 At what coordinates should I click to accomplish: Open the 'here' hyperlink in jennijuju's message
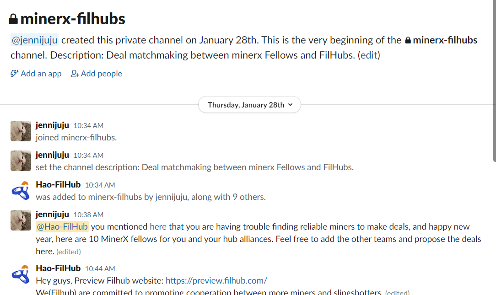pos(158,226)
